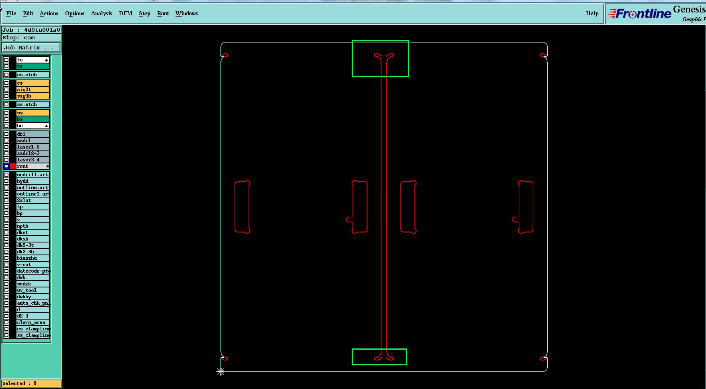Select the szdrl2-3 layer name
The image size is (706, 389).
[x=33, y=153]
